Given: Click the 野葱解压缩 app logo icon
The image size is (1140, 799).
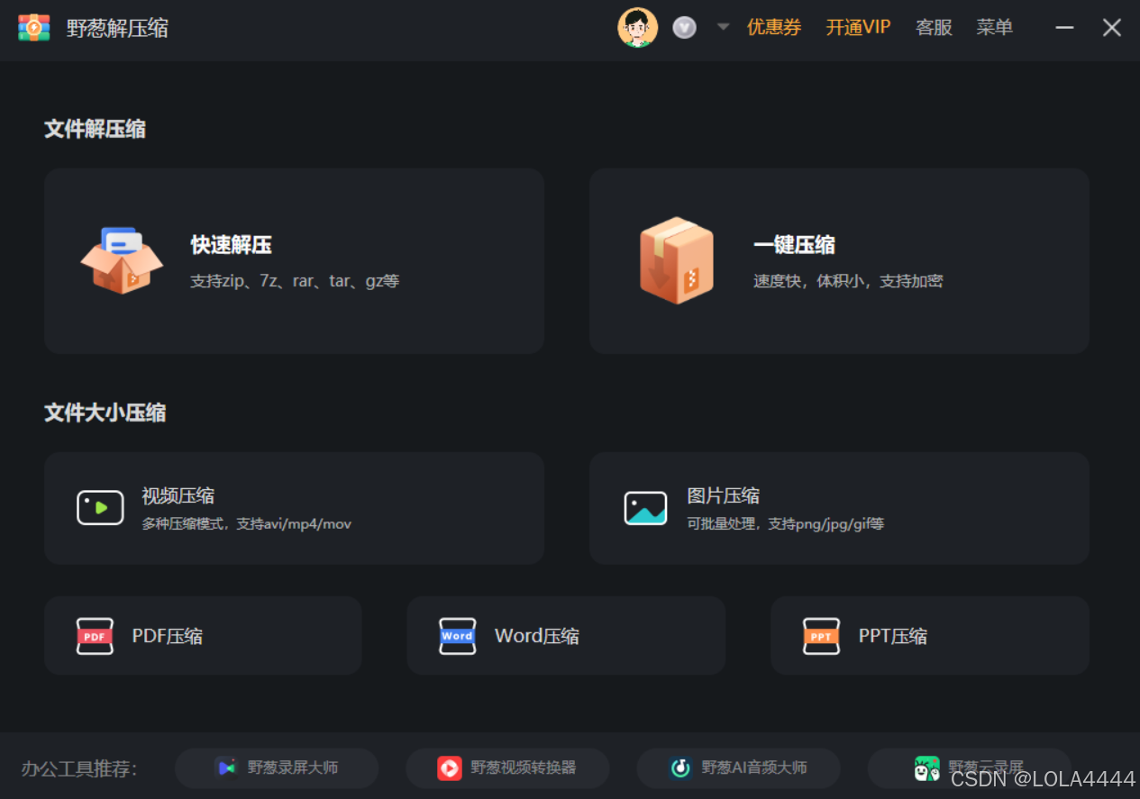Looking at the screenshot, I should point(34,28).
